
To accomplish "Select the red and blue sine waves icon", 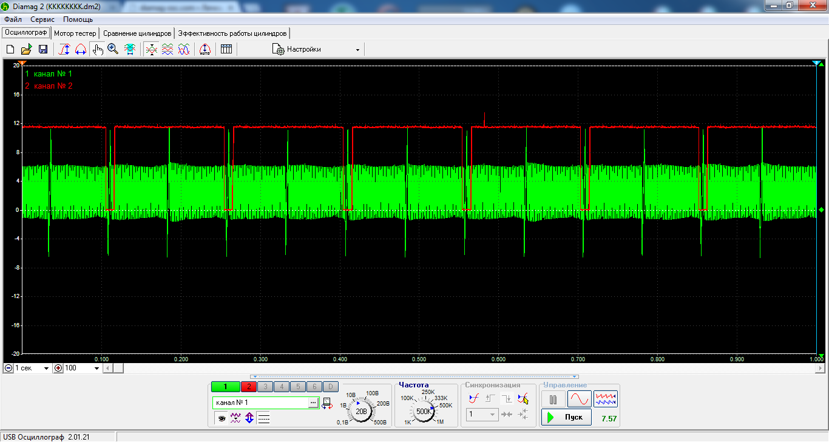I will click(x=184, y=50).
